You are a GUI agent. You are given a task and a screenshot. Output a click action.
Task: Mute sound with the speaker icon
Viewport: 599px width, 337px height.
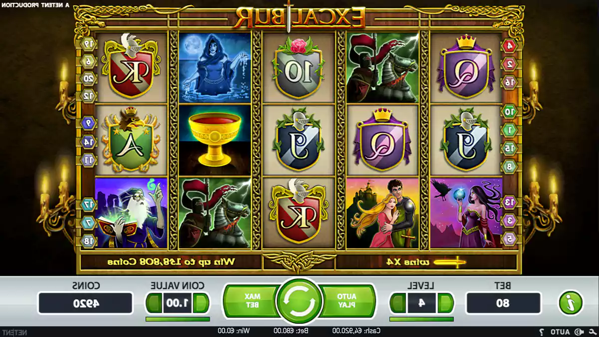[579, 332]
